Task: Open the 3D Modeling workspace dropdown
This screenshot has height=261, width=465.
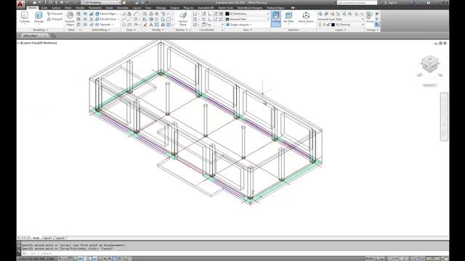Action: (101, 2)
